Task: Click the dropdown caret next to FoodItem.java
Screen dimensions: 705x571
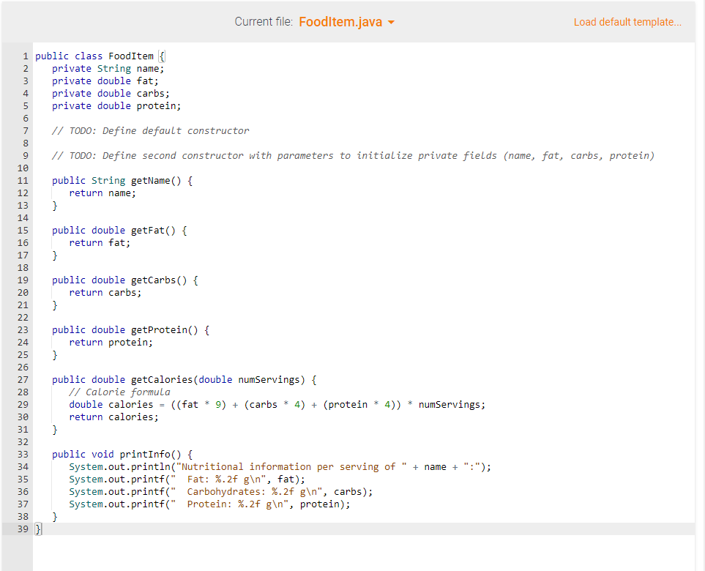Action: point(391,23)
